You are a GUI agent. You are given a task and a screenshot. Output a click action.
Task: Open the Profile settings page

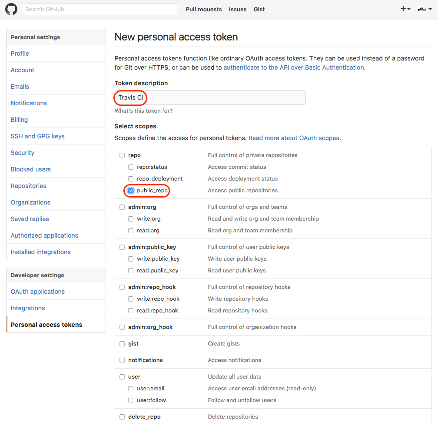coord(20,54)
